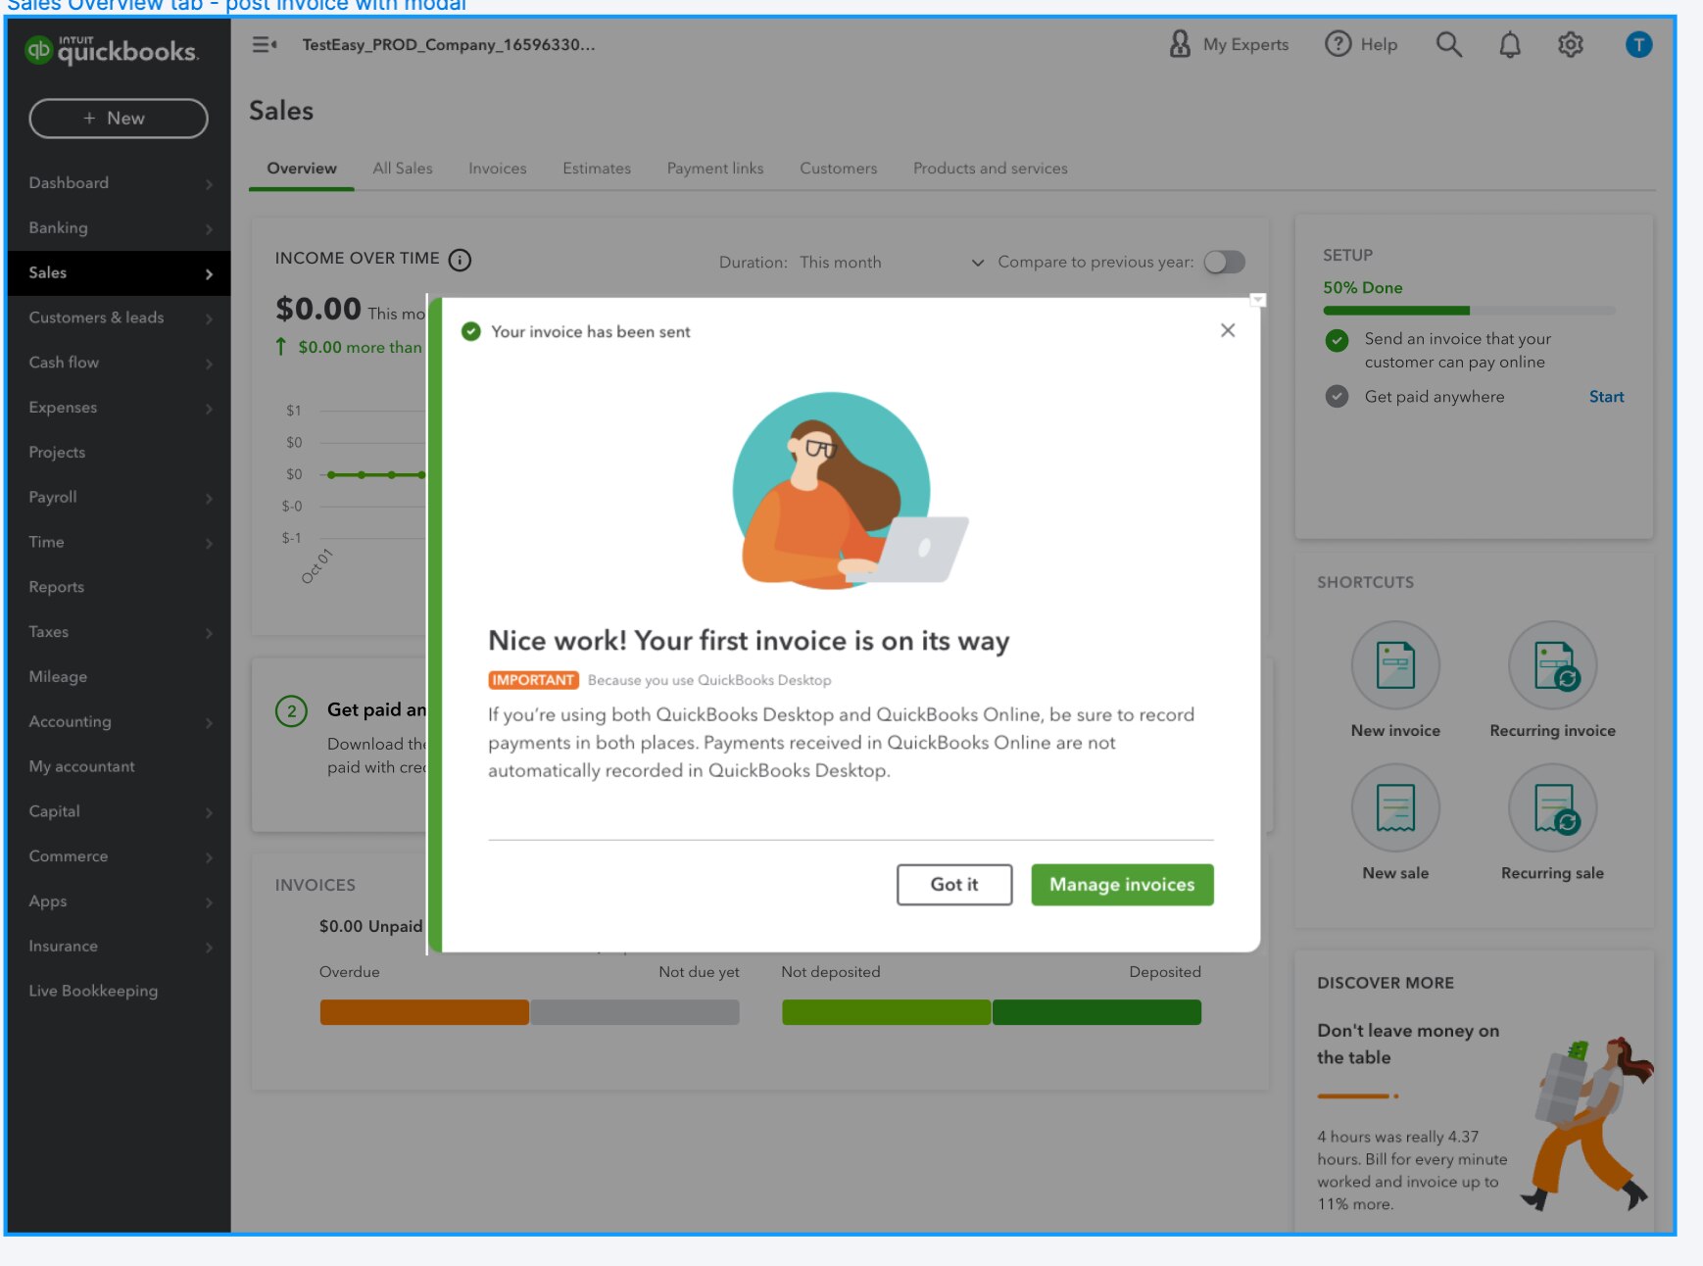Enable Compare to previous year

(1223, 262)
